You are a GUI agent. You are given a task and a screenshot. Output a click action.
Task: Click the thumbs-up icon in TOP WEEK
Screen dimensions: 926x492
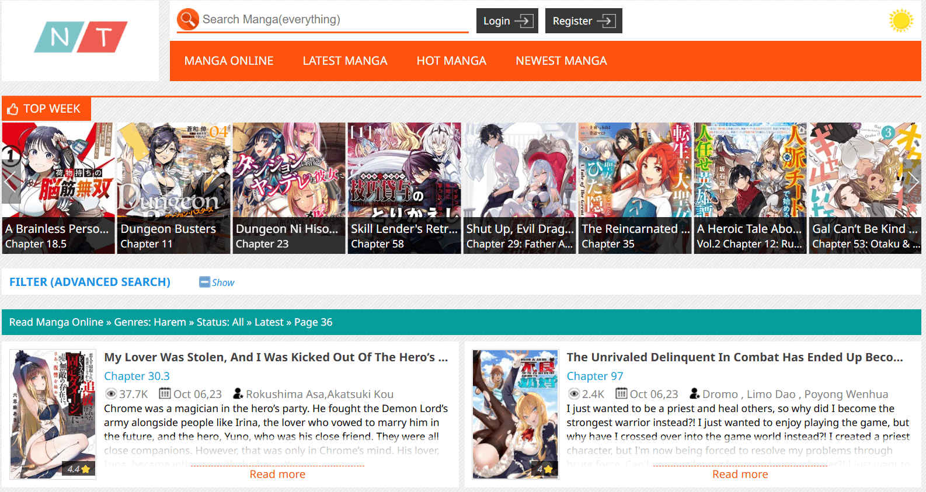(13, 109)
